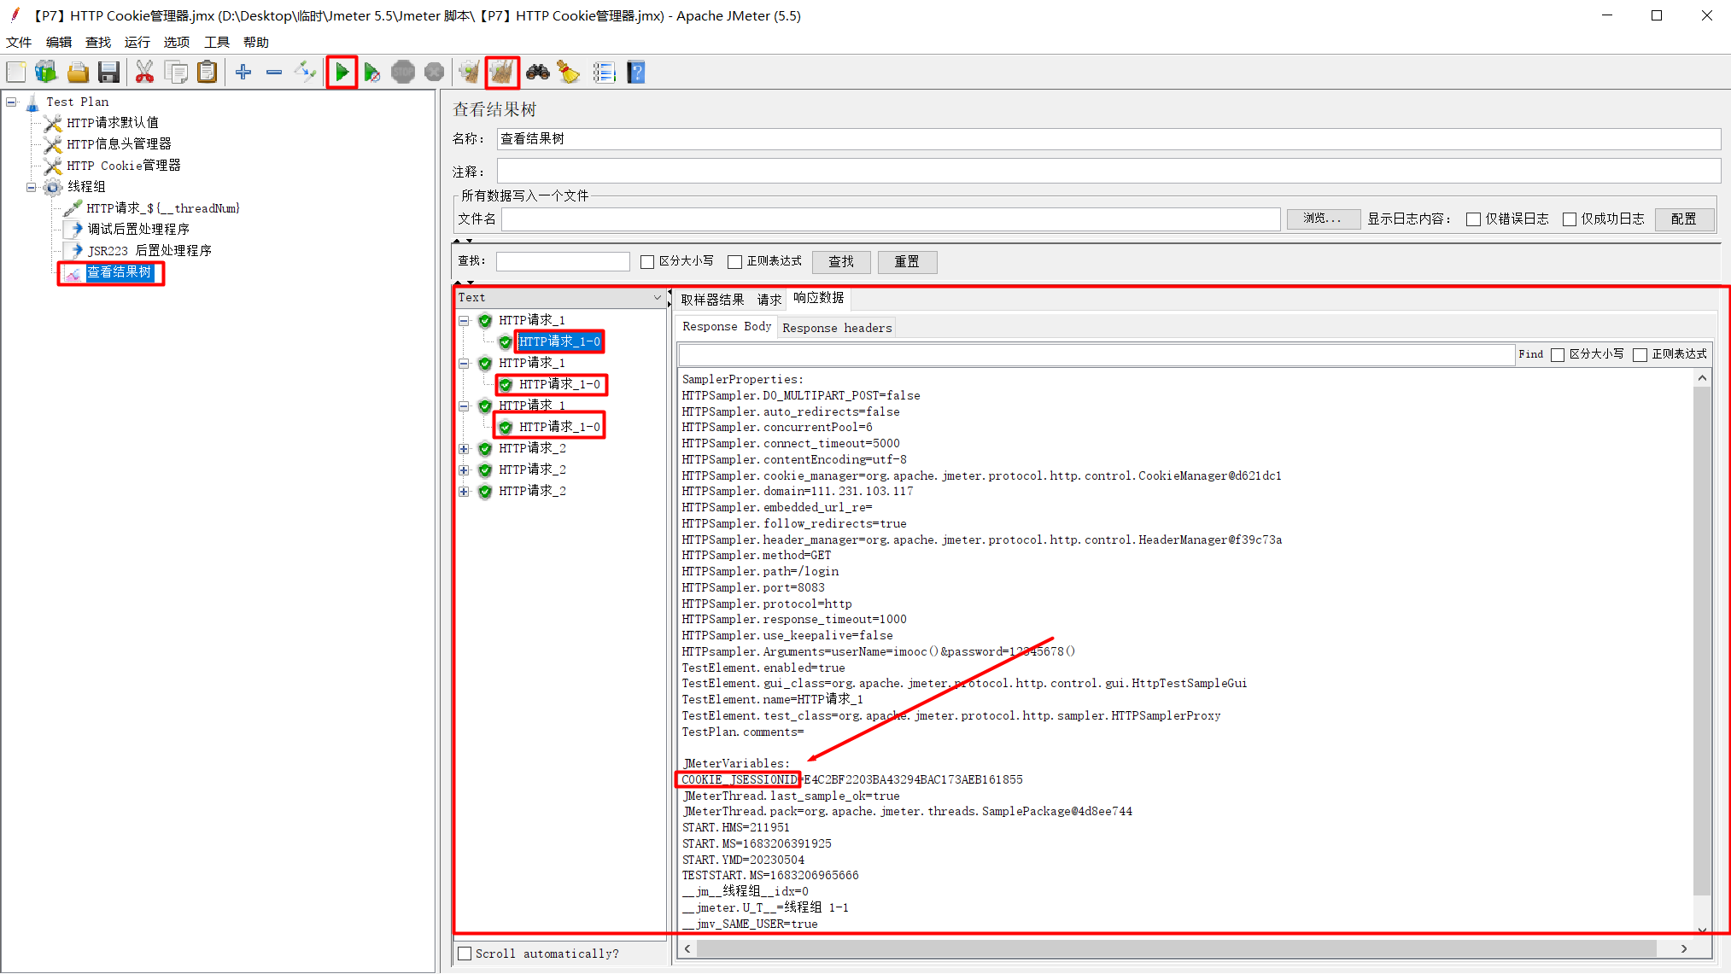
Task: Toggle 仅成功日志 checkbox
Action: [1570, 219]
